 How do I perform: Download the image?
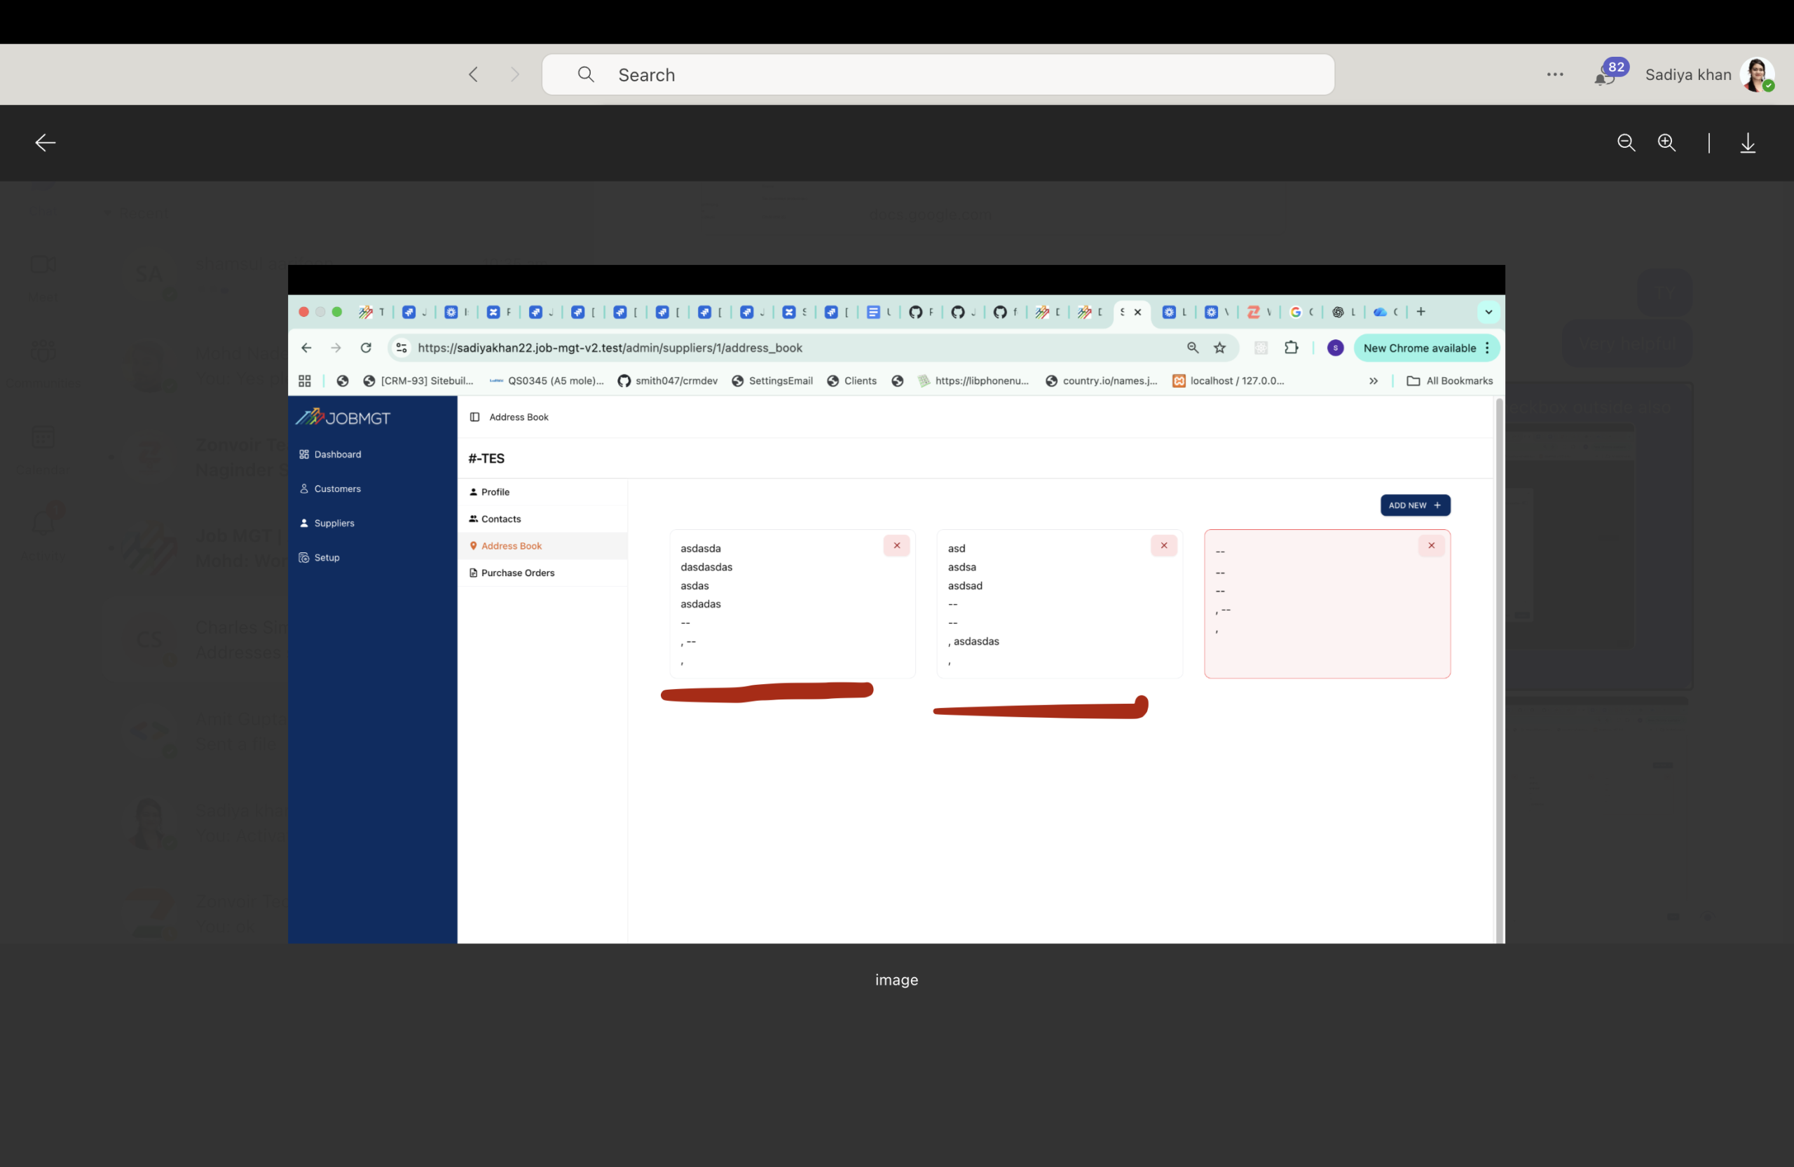(x=1747, y=142)
